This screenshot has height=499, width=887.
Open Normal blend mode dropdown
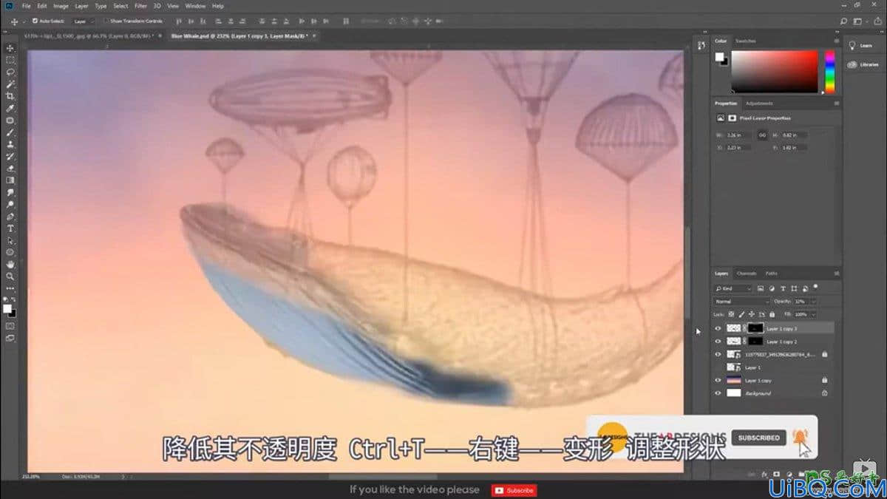click(x=743, y=302)
